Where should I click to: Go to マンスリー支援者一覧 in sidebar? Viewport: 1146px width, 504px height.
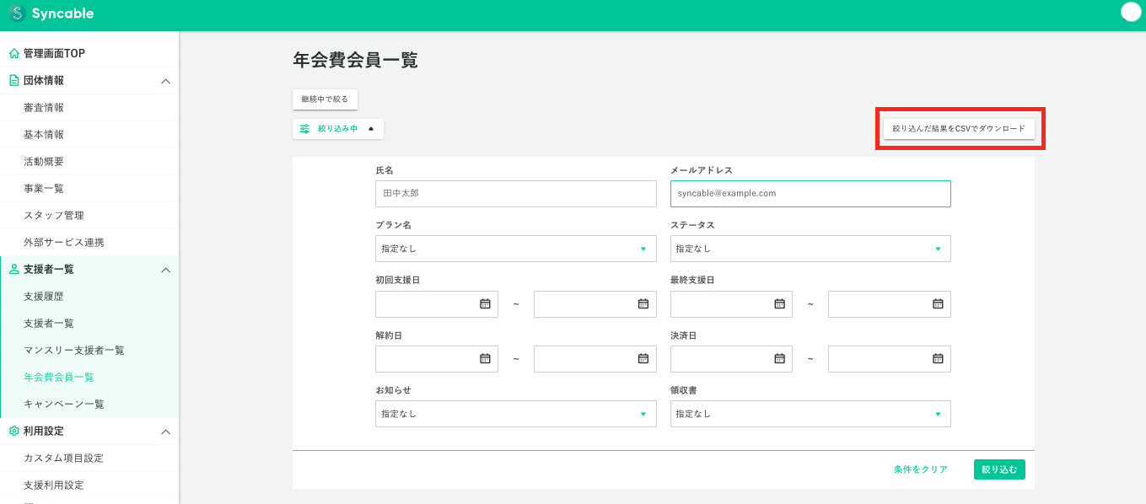(74, 351)
